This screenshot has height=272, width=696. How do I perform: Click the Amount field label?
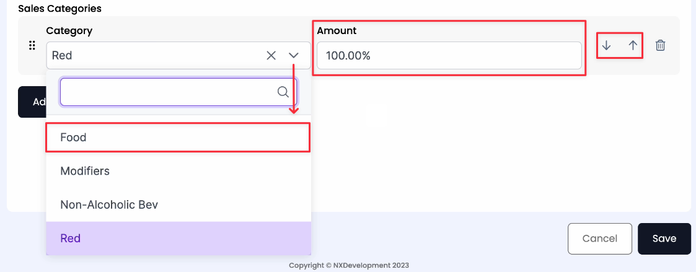coord(337,30)
